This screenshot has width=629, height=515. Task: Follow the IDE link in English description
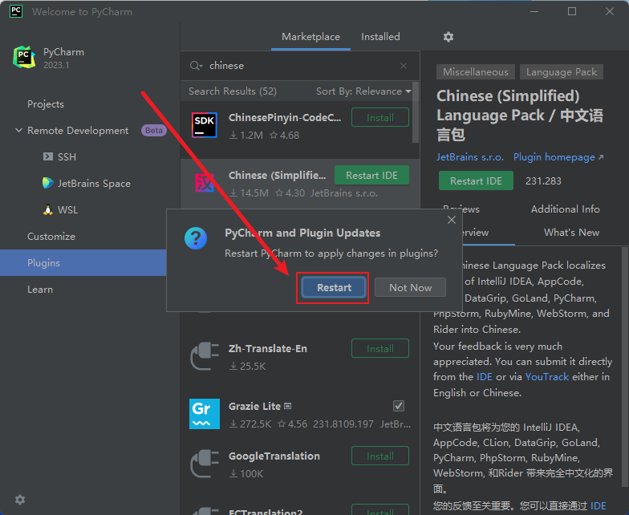(x=485, y=377)
